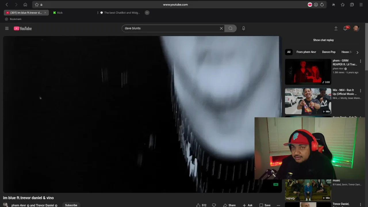The image size is (368, 207).
Task: Click the magnifying glass search button
Action: pos(231,28)
